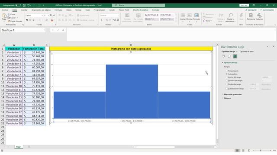277x155 pixels.
Task: Click the Referencia functions icon
Action: 251,15
